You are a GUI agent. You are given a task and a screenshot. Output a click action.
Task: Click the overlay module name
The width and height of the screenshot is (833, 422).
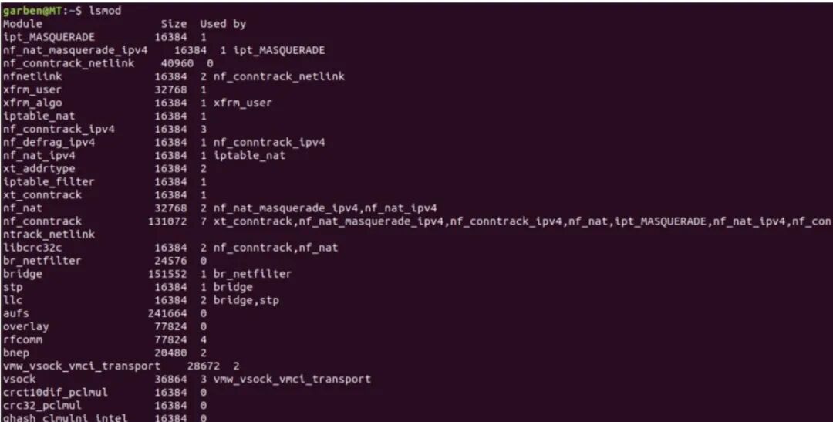click(x=25, y=326)
